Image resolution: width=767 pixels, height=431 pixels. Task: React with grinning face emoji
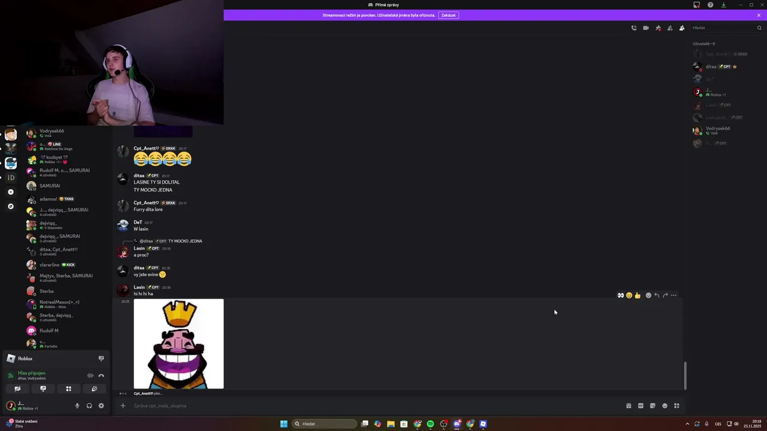(629, 295)
